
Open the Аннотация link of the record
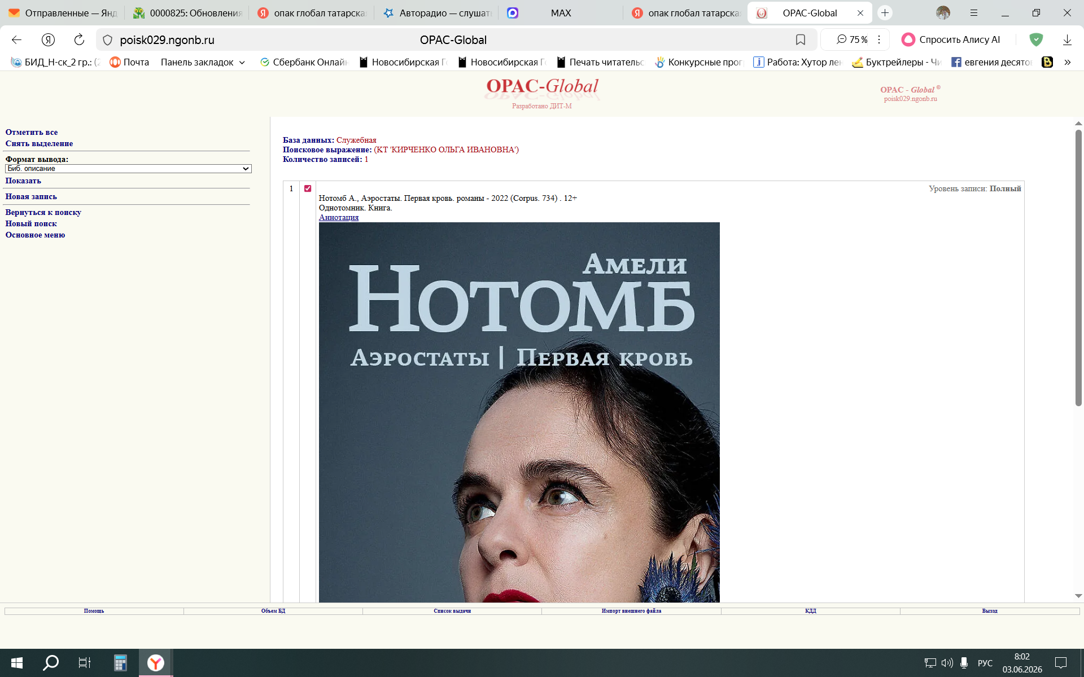[339, 217]
